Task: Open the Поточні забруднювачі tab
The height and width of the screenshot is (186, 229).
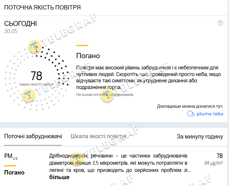Action: [33, 136]
